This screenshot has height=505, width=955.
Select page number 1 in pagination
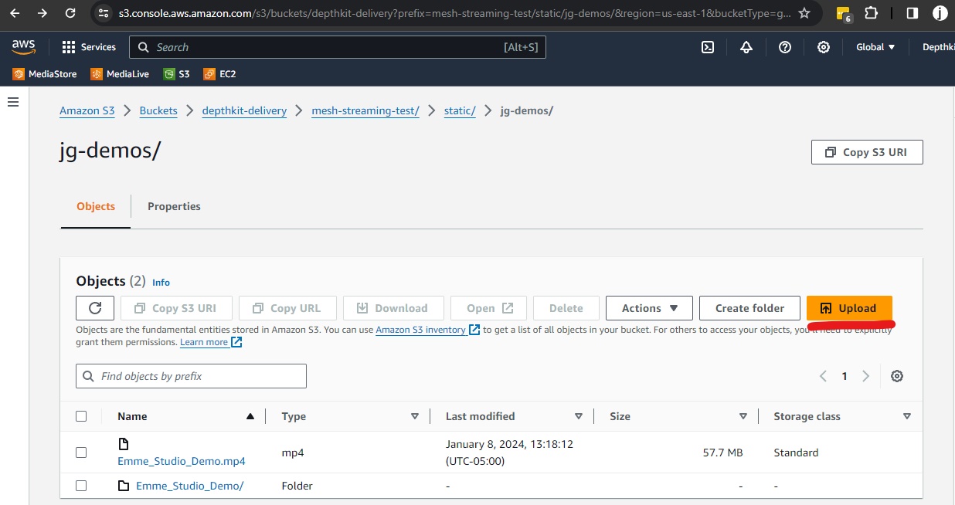pyautogui.click(x=845, y=376)
